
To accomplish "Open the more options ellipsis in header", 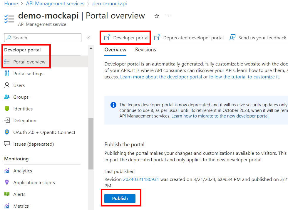I will point(168,16).
